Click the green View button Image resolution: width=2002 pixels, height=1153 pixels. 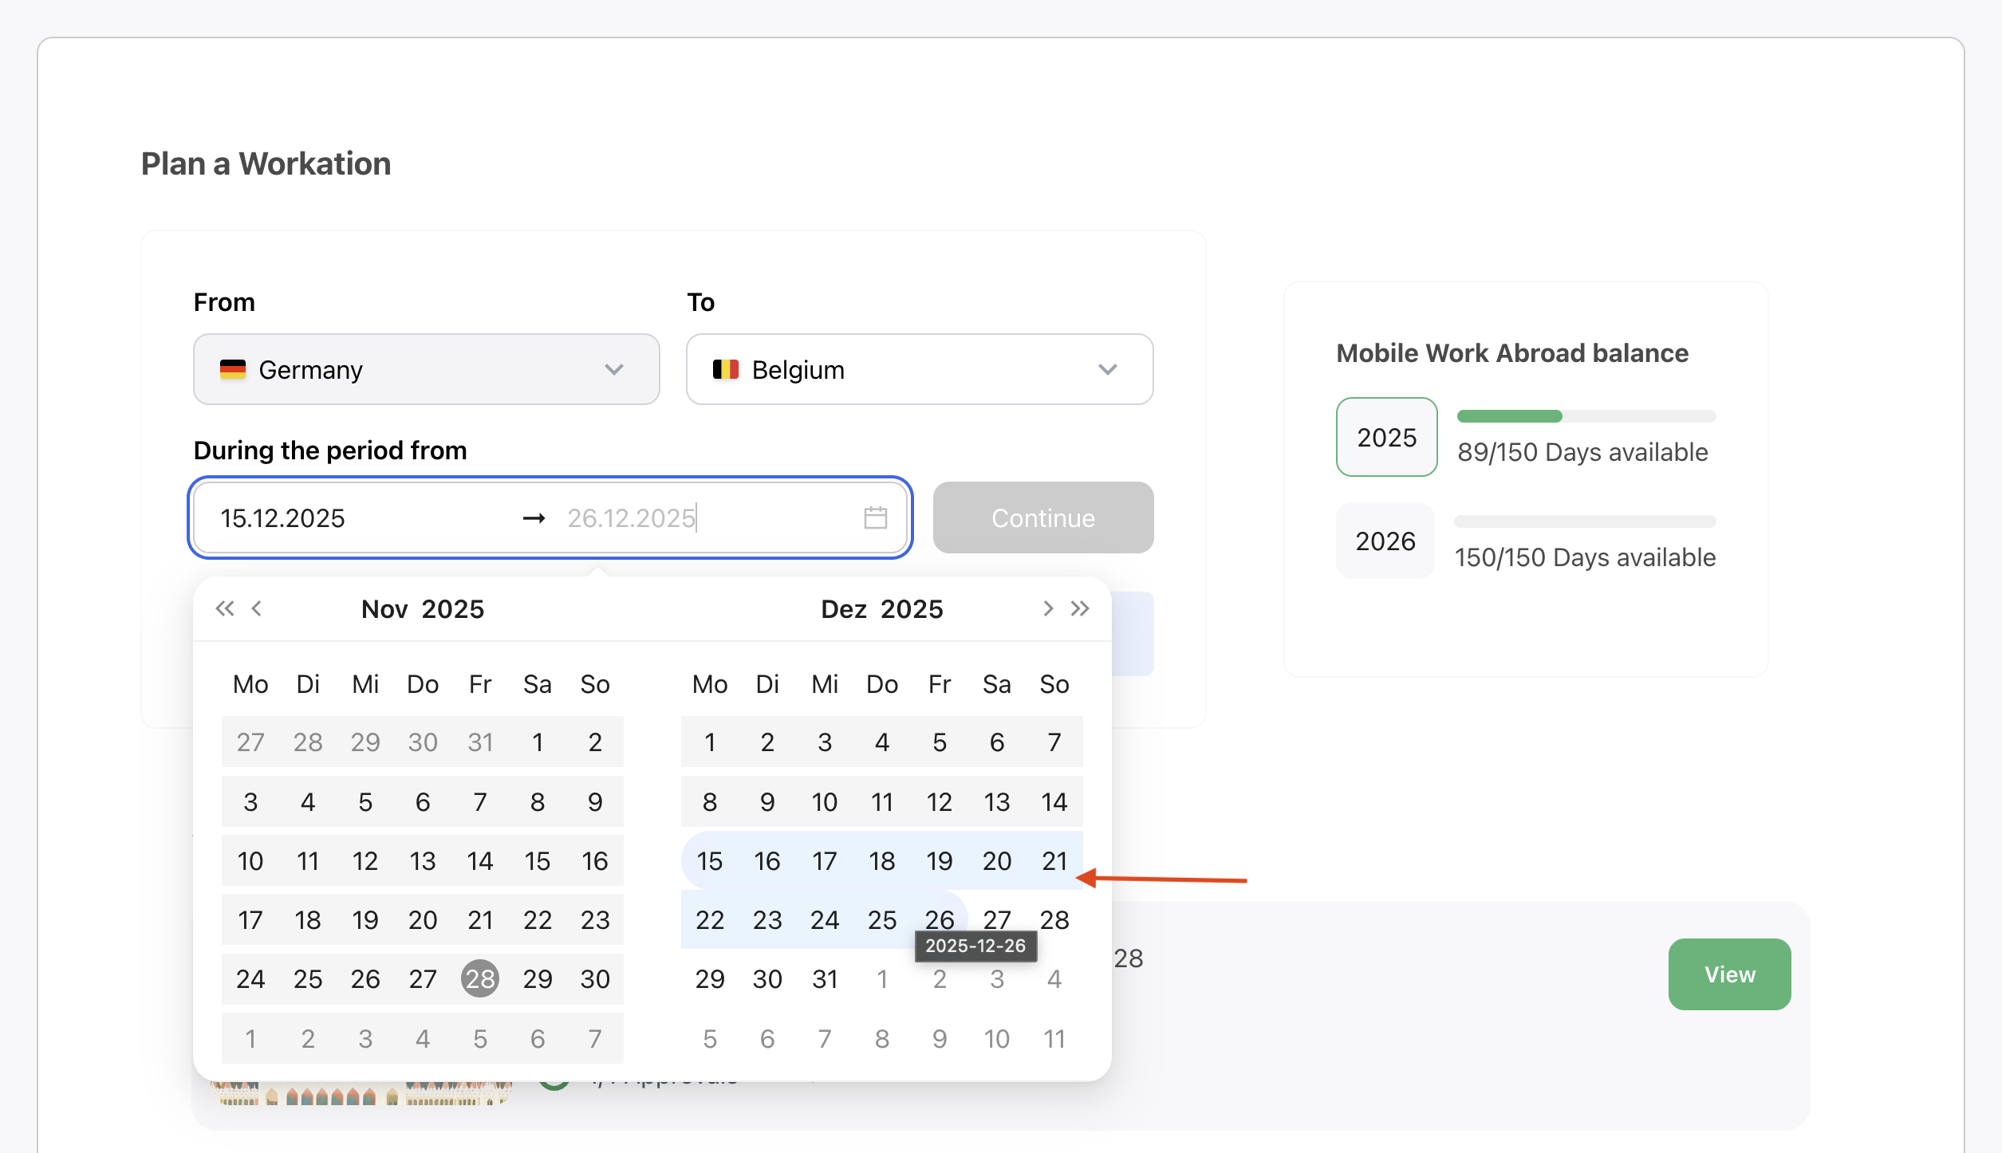(1729, 974)
